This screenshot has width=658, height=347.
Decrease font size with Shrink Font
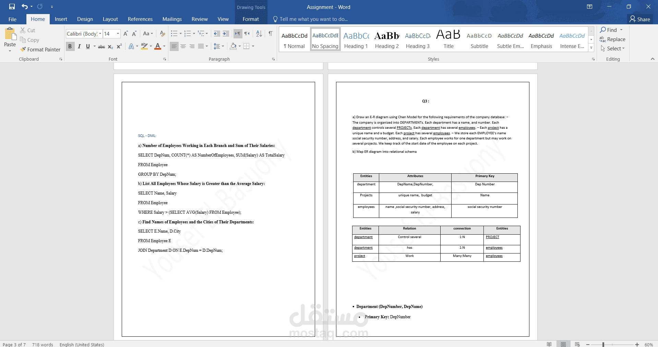tap(134, 34)
